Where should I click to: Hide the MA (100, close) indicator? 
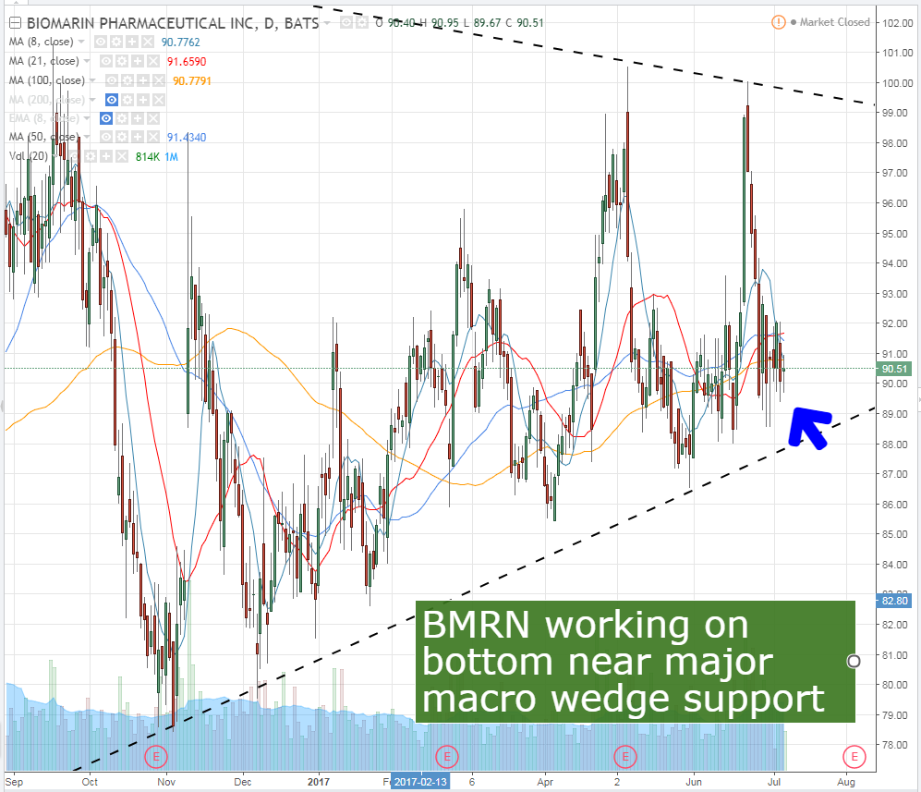click(112, 80)
